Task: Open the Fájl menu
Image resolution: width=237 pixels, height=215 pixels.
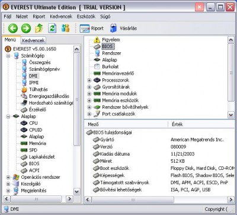Action: 8,17
